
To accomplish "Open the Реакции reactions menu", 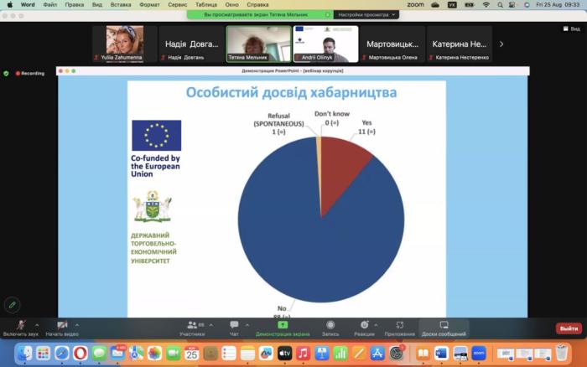I will coord(364,325).
